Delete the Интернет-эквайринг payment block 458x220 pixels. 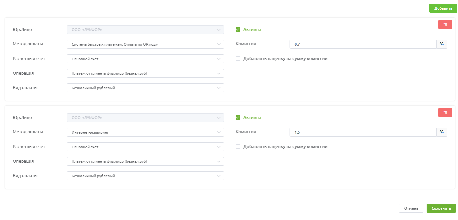[445, 113]
